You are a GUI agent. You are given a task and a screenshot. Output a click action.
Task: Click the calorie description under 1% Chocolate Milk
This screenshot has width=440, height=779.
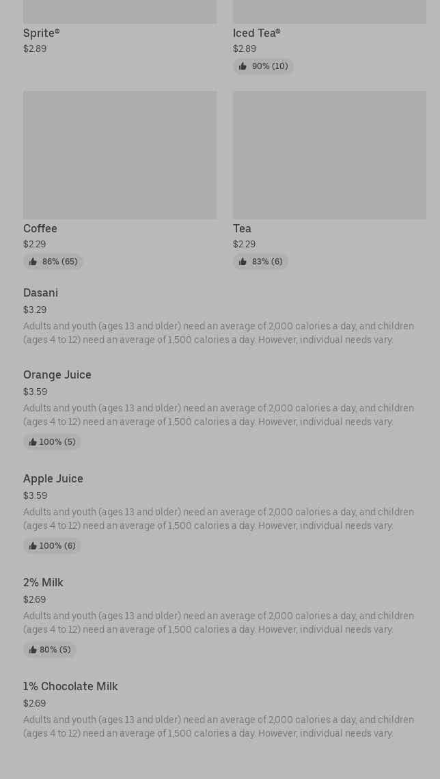point(219,726)
